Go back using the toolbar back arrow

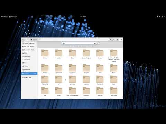(x=23, y=39)
